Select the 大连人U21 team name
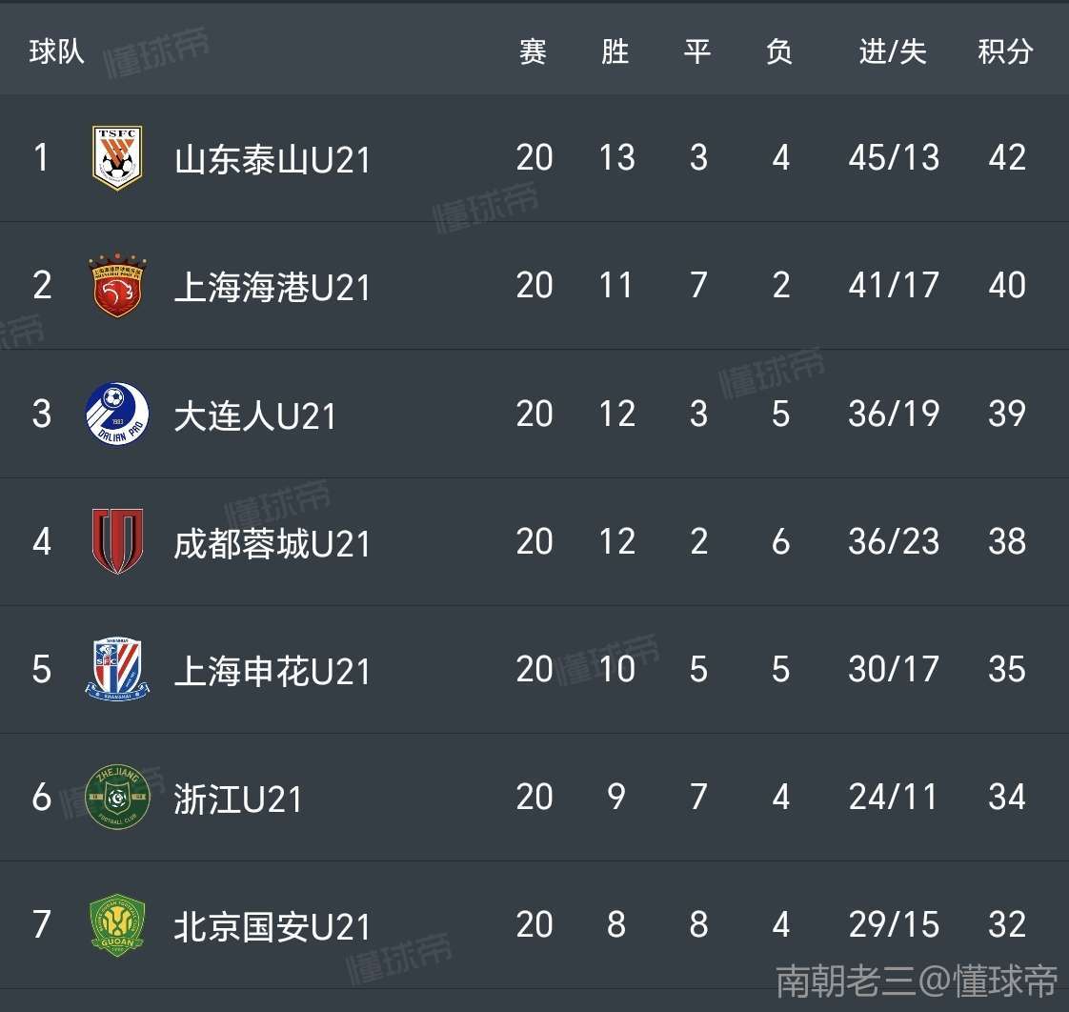 click(x=255, y=415)
